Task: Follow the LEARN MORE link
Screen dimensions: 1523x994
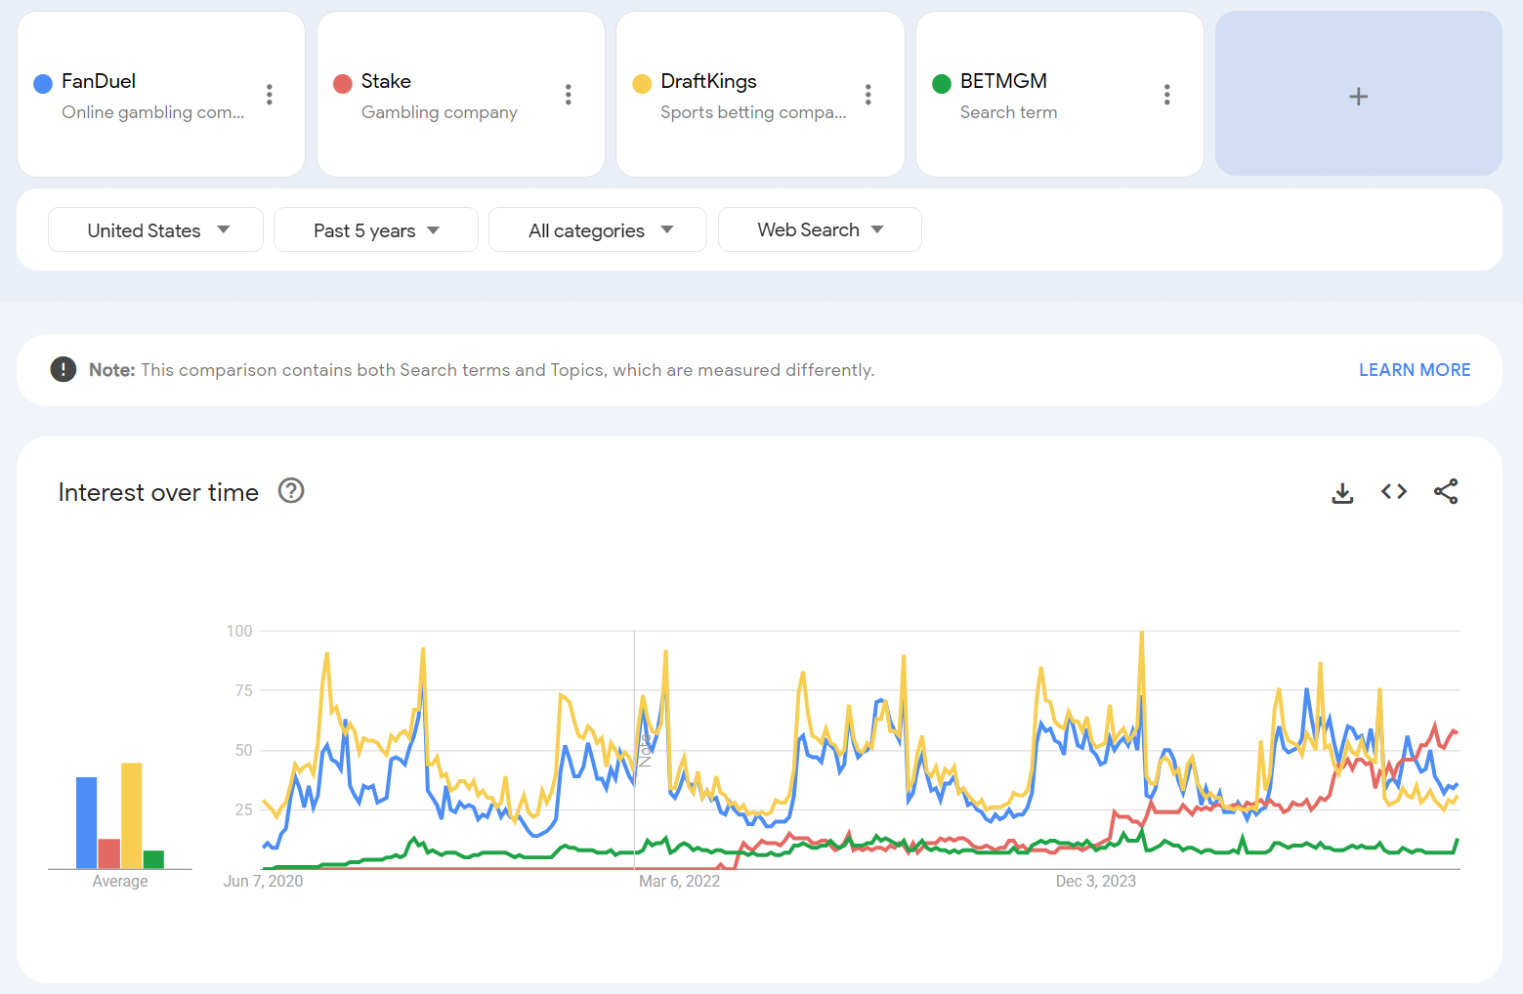Action: pos(1415,370)
